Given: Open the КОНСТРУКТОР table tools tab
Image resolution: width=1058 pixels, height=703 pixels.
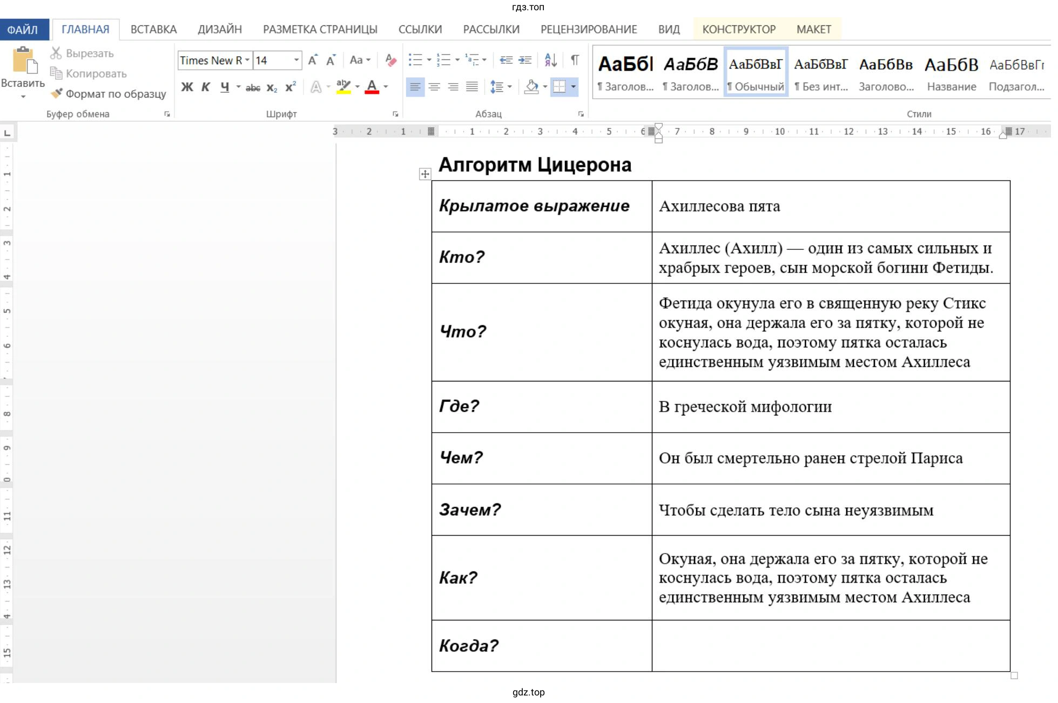Looking at the screenshot, I should coord(739,30).
